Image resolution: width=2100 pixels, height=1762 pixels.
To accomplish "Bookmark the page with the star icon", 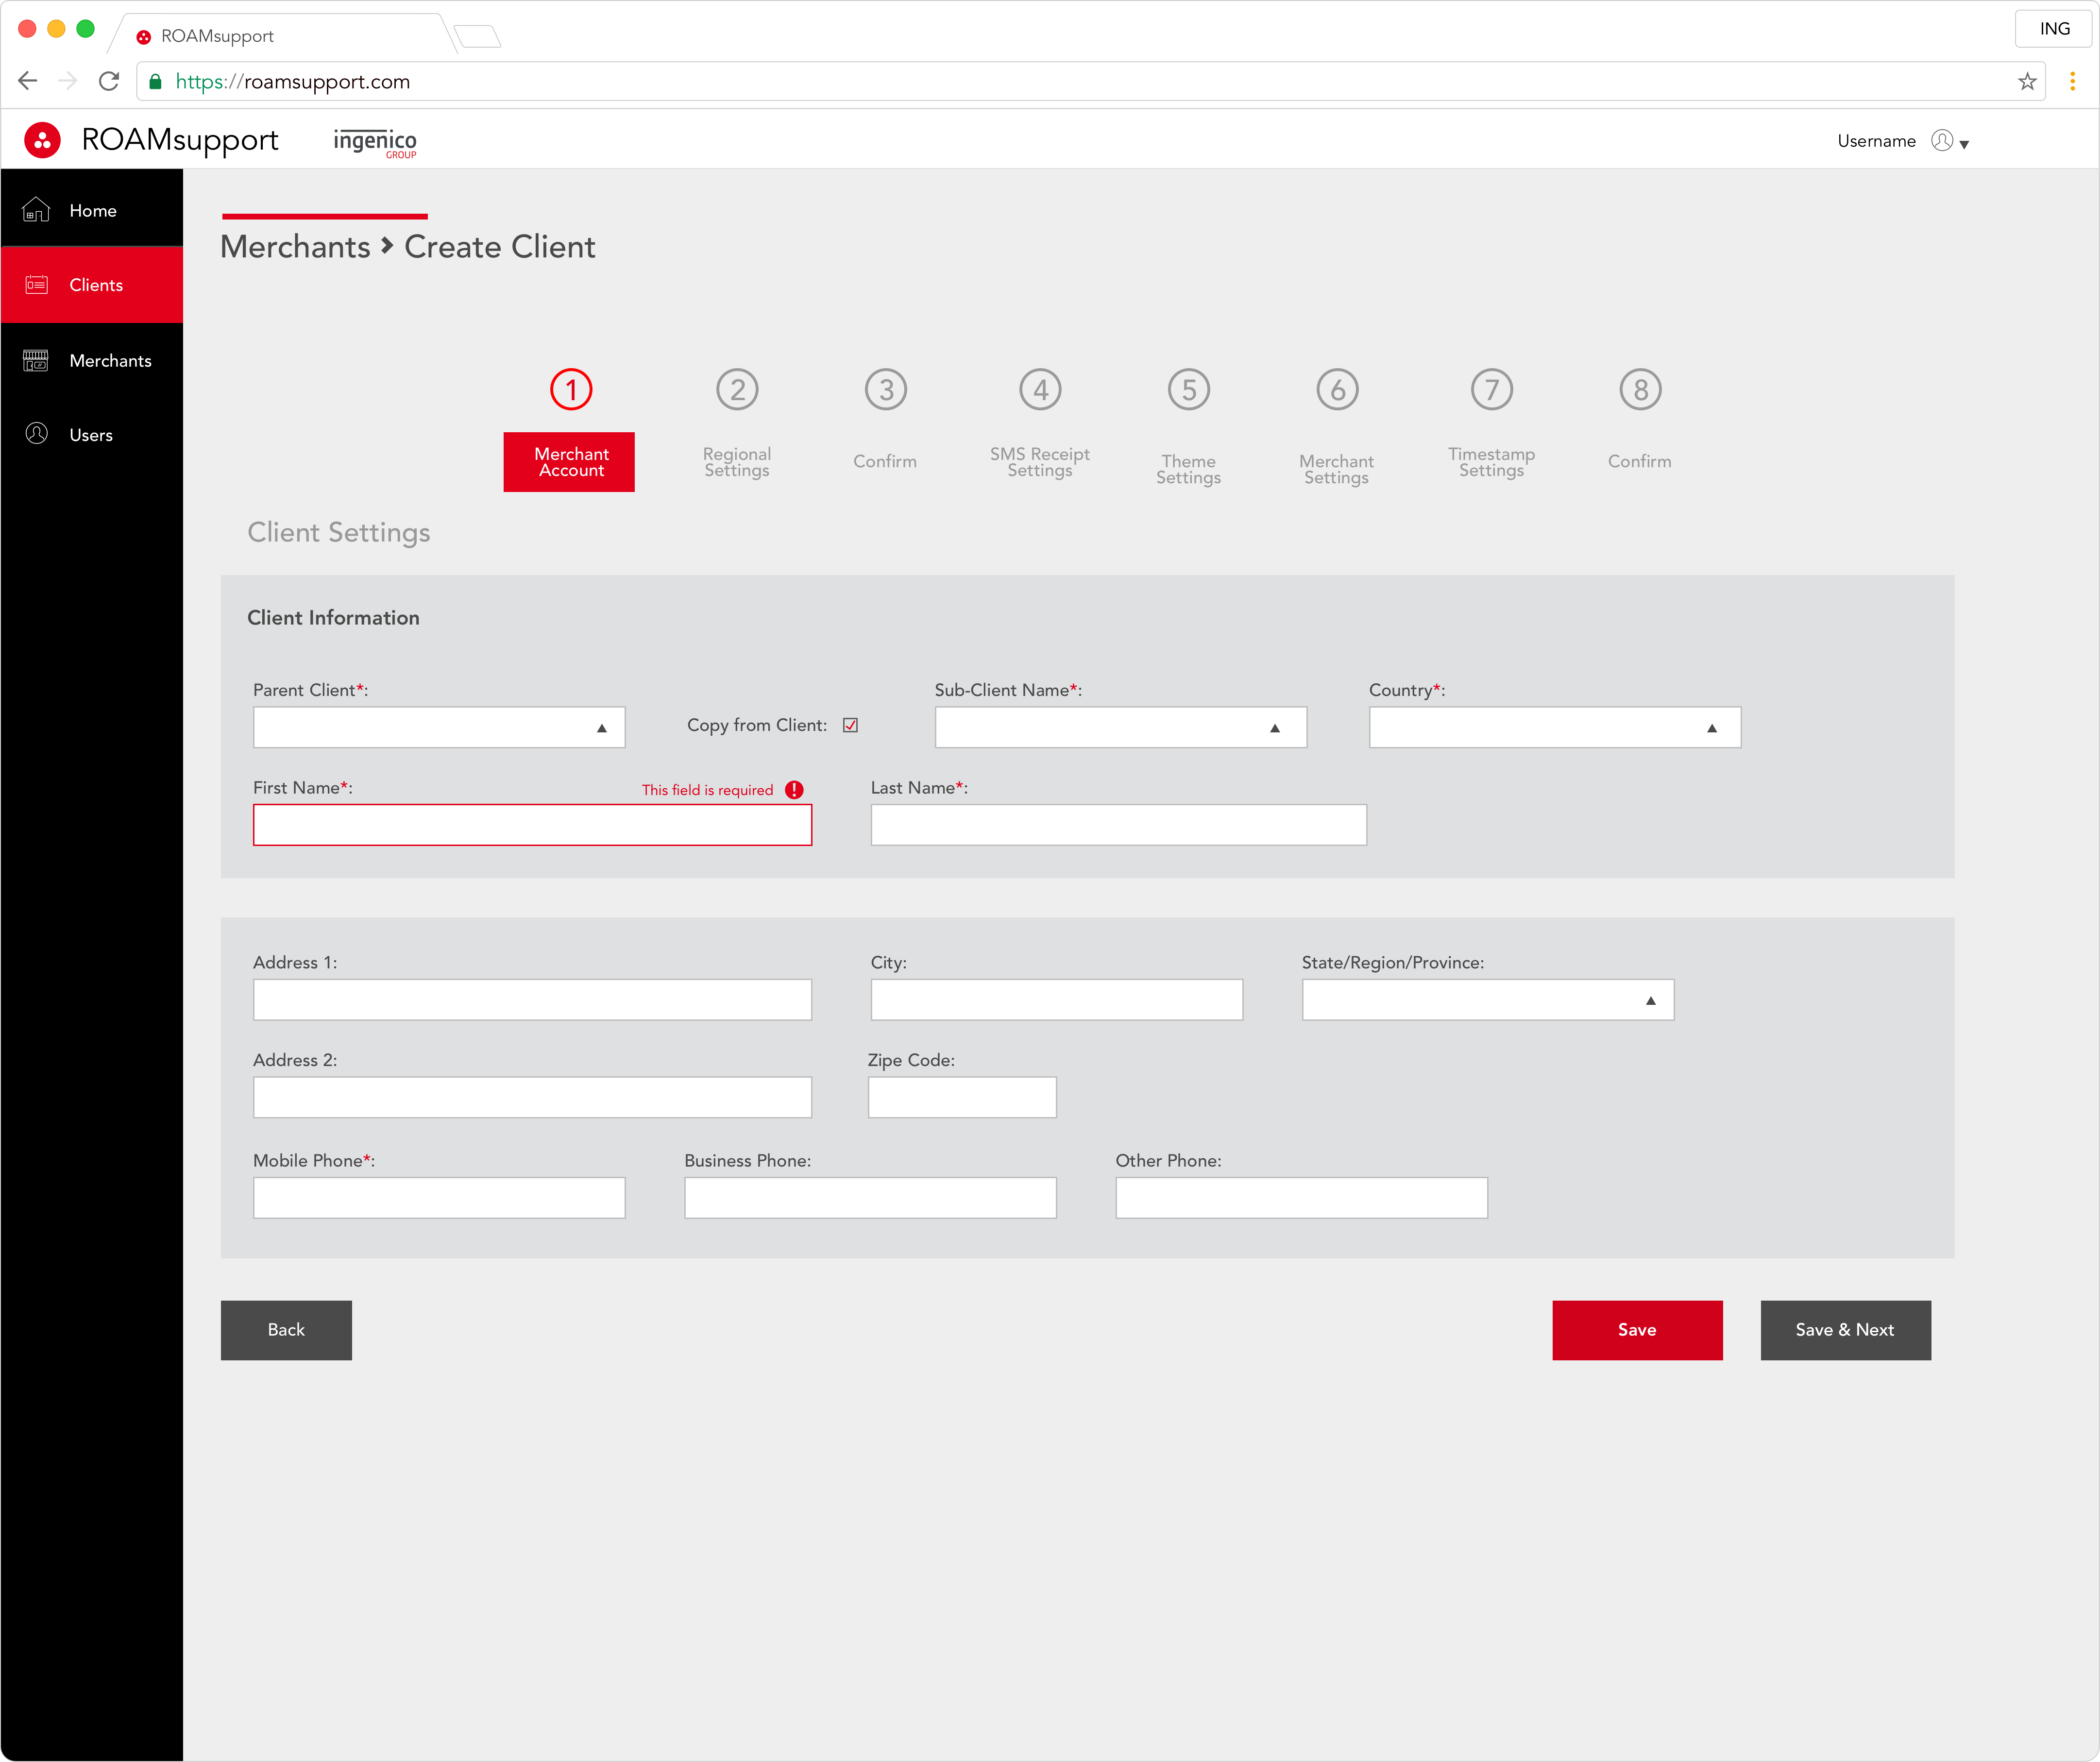I will pyautogui.click(x=2027, y=82).
